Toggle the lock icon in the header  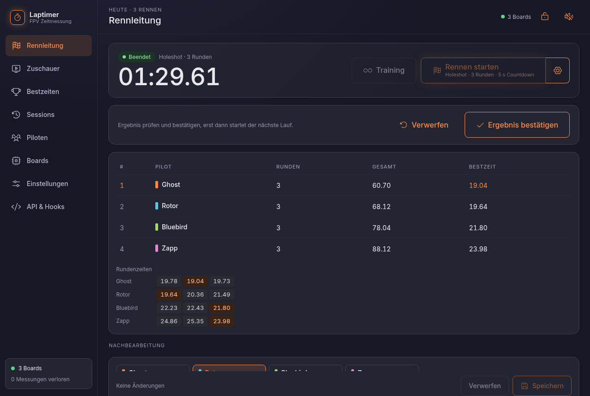[545, 17]
